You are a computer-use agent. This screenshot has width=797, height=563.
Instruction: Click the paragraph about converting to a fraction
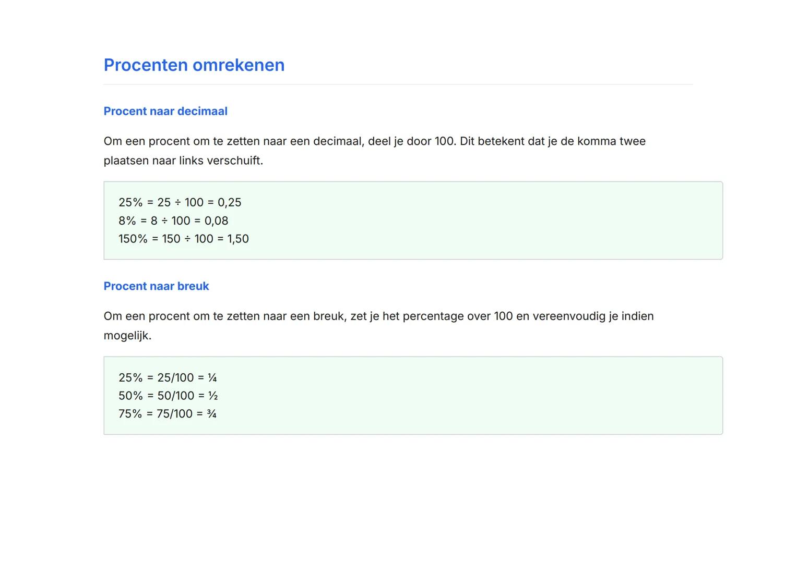378,325
